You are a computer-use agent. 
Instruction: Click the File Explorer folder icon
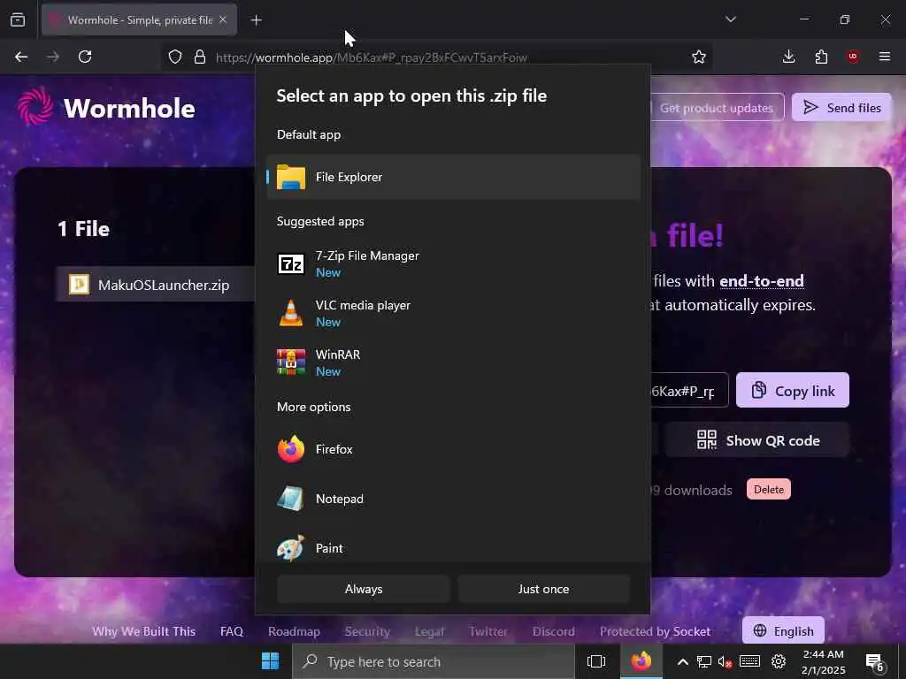coord(290,177)
